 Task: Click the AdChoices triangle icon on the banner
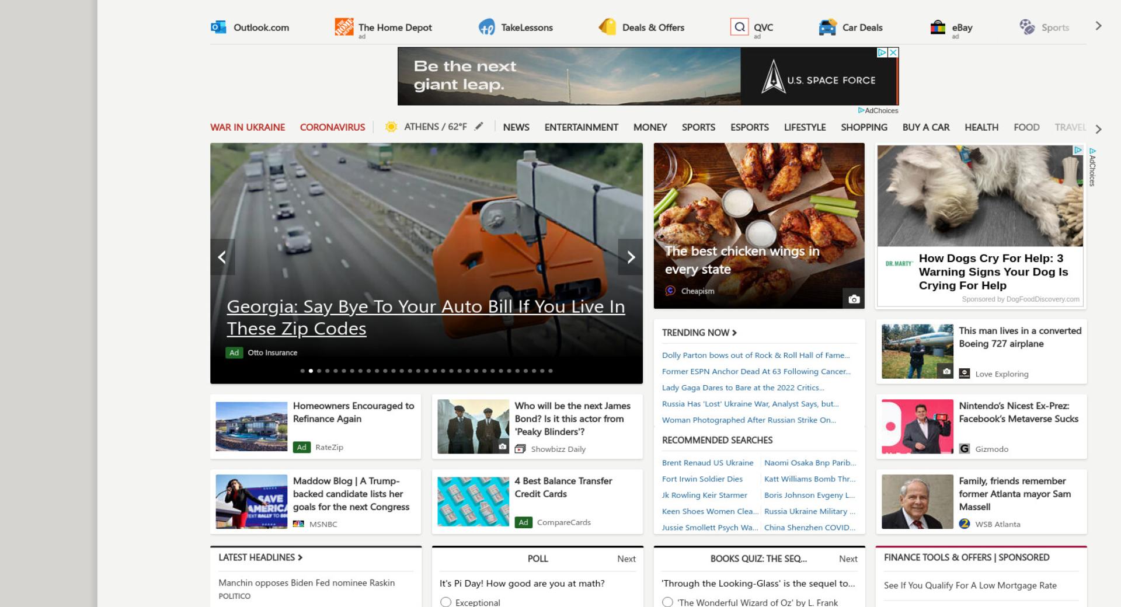[x=882, y=53]
